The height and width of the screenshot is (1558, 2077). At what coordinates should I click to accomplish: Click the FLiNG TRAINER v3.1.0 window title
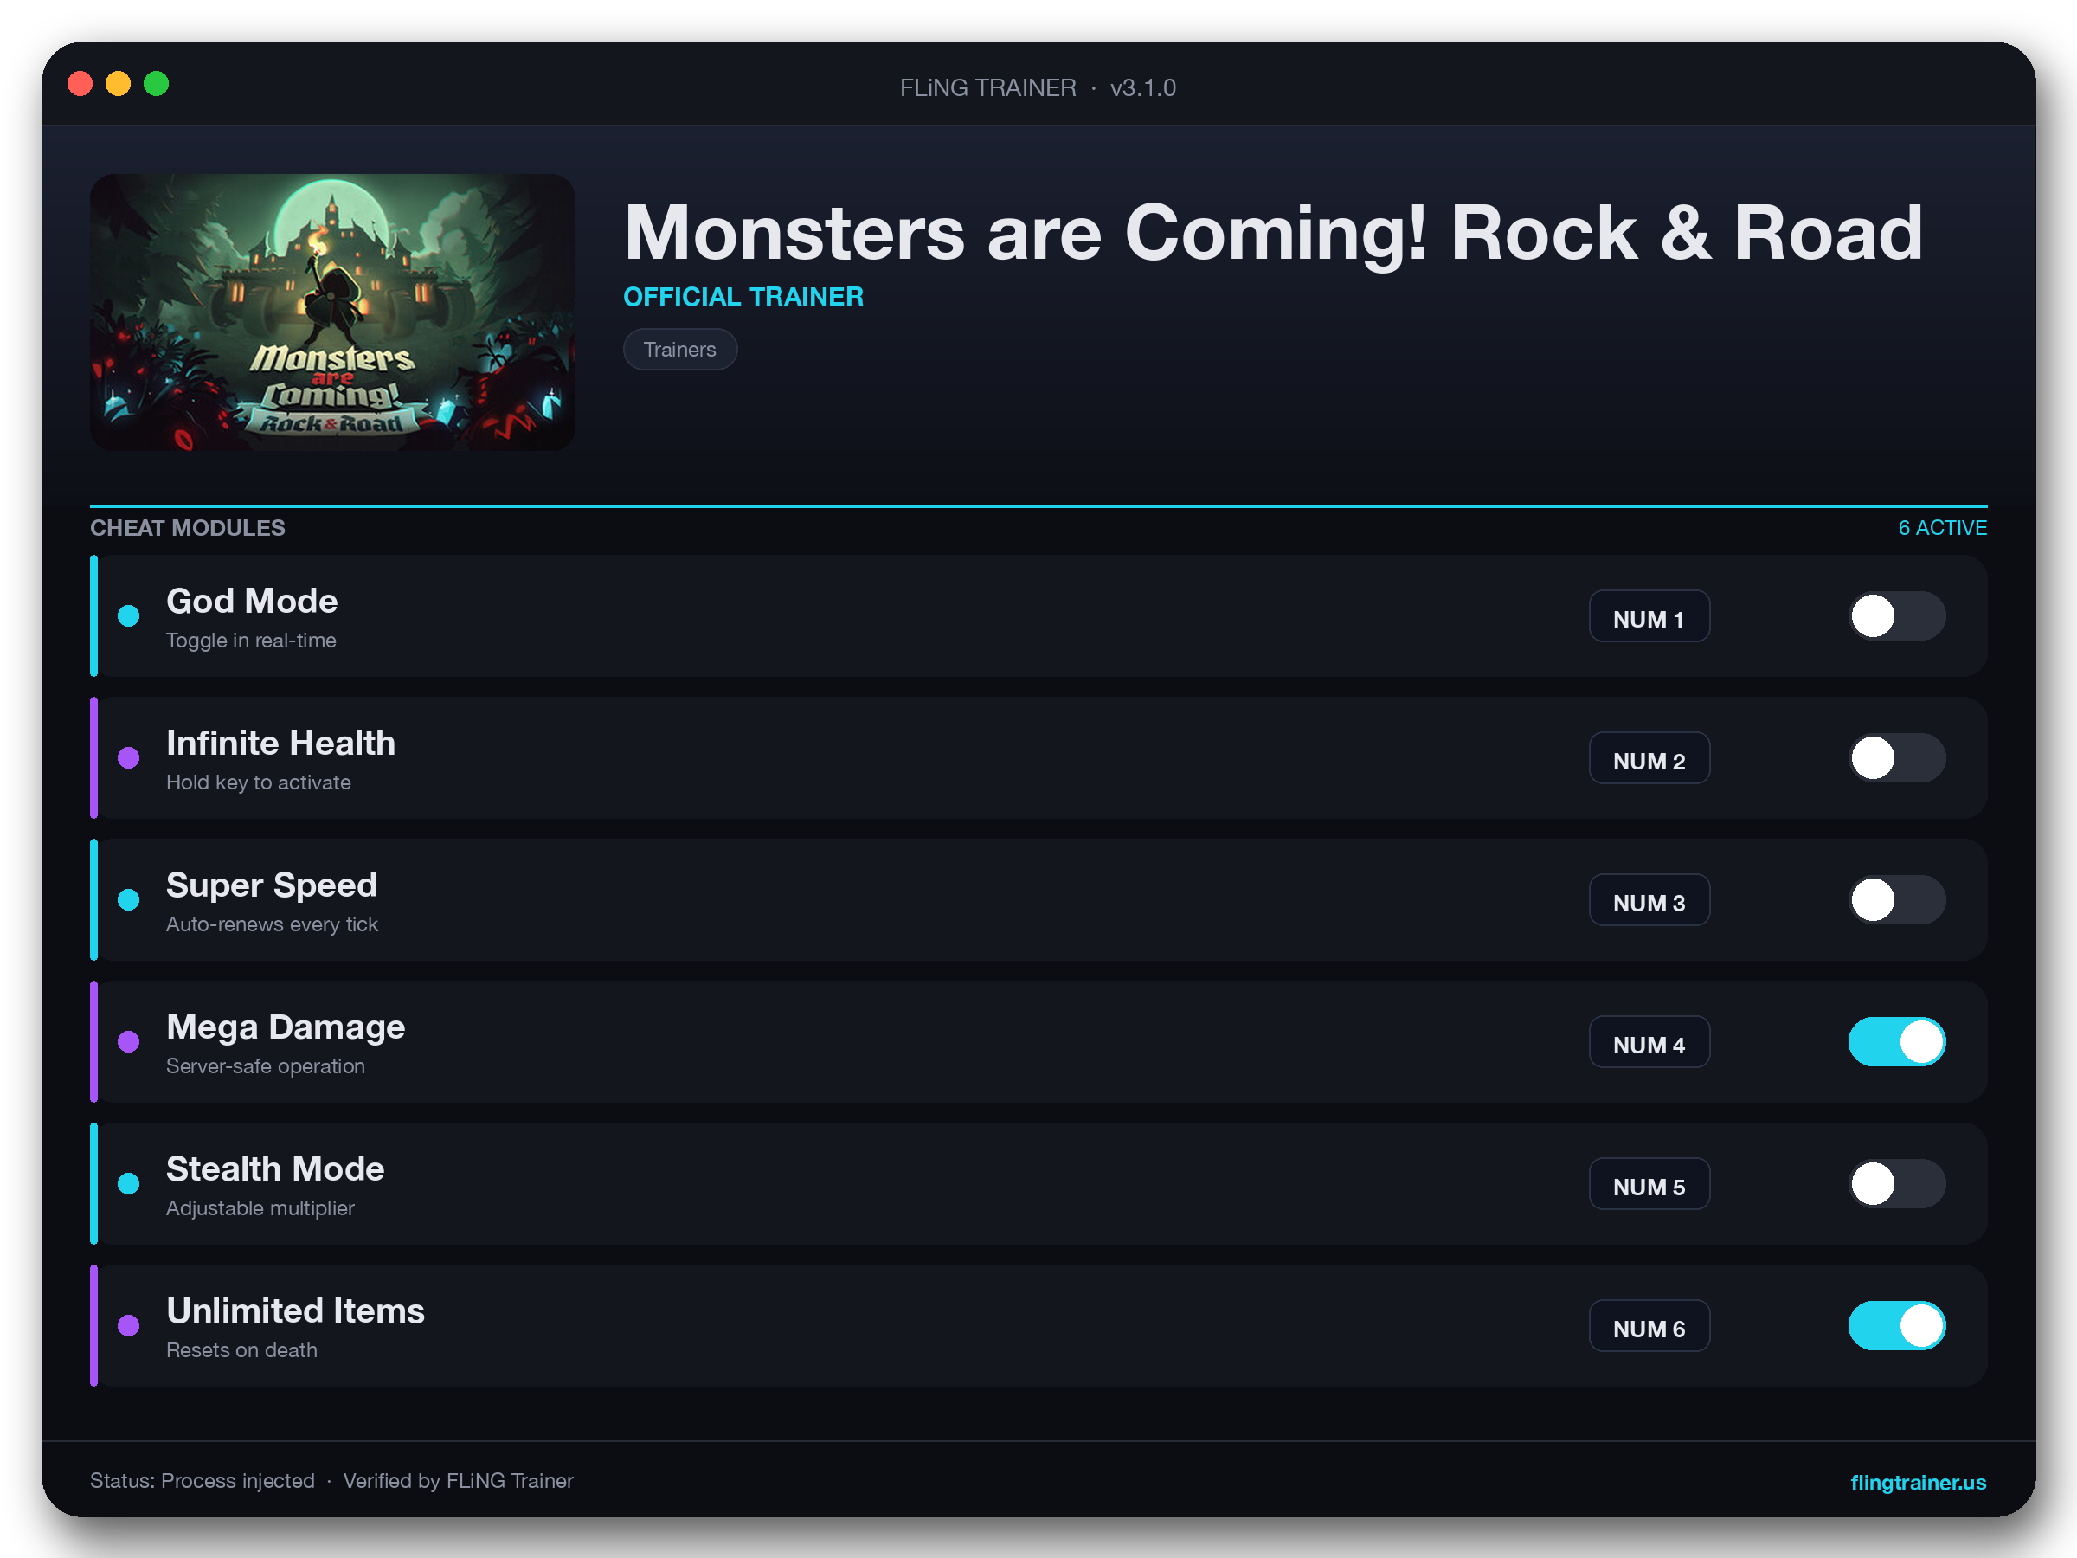coord(1038,87)
